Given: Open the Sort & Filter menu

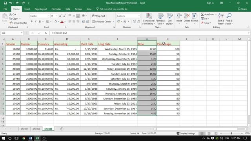Looking at the screenshot, I should [x=221, y=19].
